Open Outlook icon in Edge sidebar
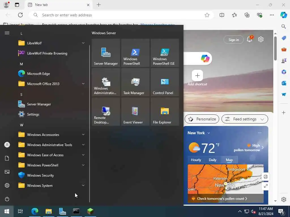Image resolution: width=290 pixels, height=217 pixels. 284,83
